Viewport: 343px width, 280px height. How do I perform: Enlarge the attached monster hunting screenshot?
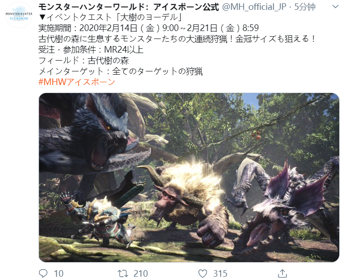(189, 177)
